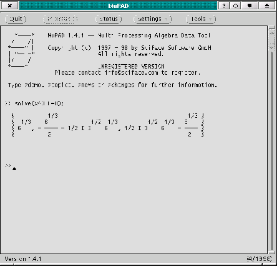Click the eject-style triangle icon in title bar

tap(267, 6)
